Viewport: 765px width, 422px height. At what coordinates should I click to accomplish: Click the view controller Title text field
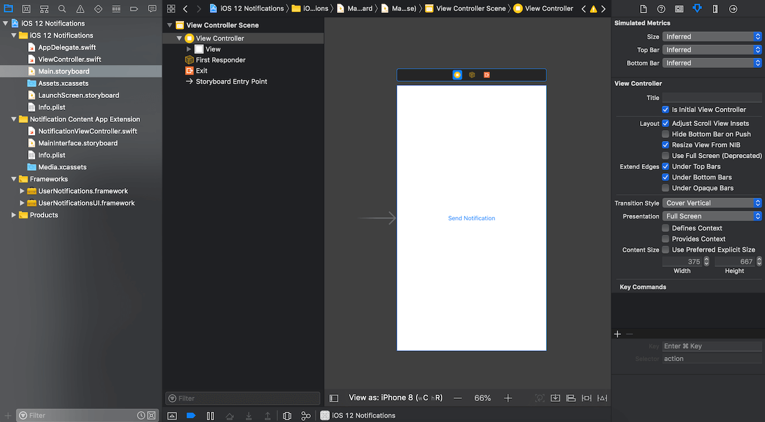pos(712,98)
